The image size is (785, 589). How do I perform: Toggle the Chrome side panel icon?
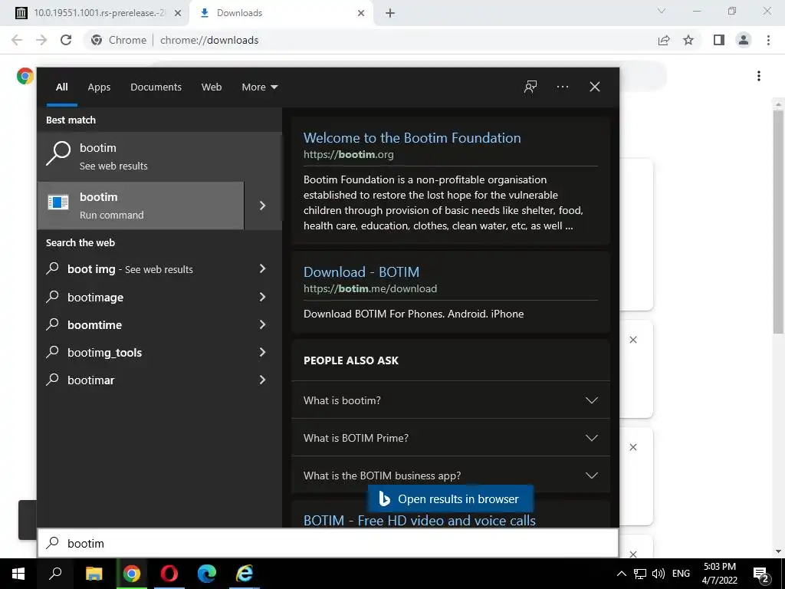tap(719, 40)
